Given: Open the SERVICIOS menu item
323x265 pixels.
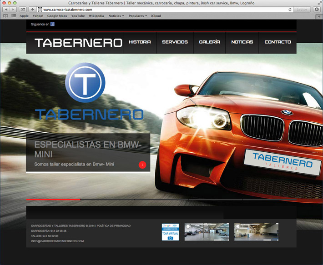Looking at the screenshot, I should point(175,42).
